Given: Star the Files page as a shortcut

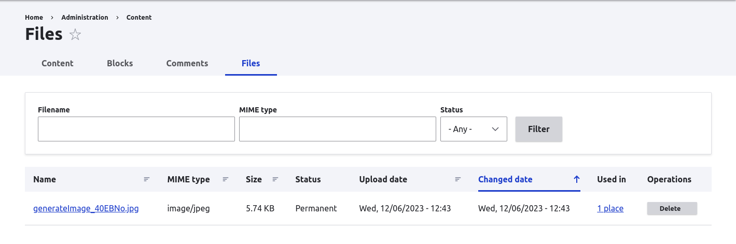Looking at the screenshot, I should [75, 35].
